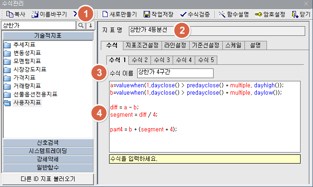This screenshot has height=187, width=313.
Task: Open the 변동성지표 folder
Action: [23, 53]
